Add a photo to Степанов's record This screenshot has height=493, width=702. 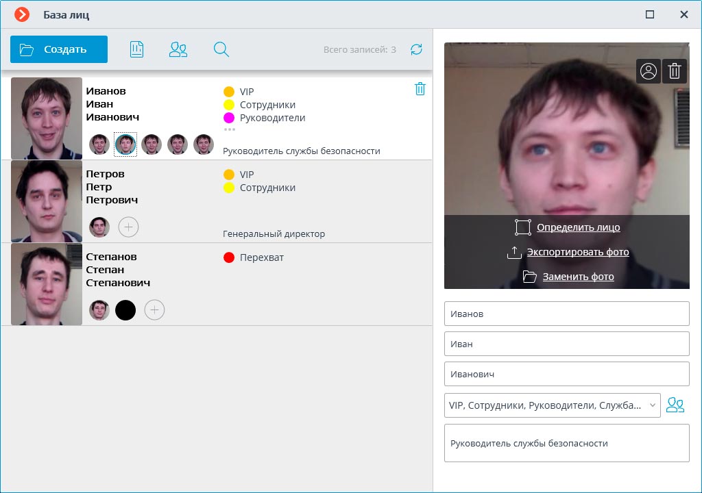click(154, 310)
